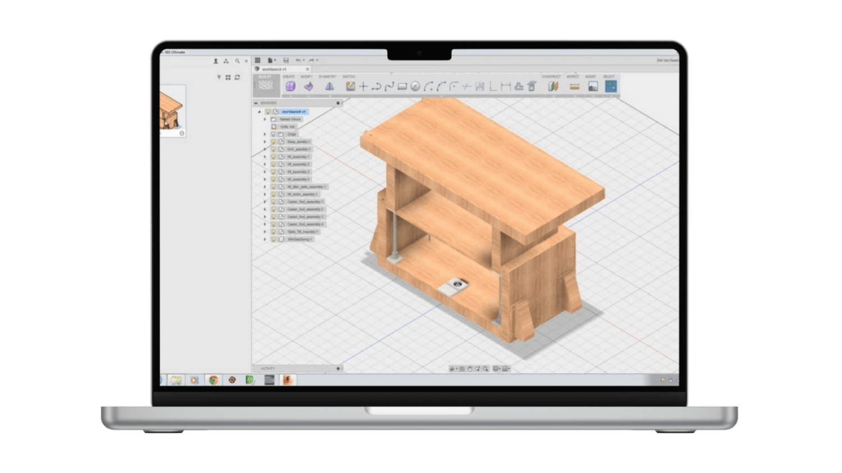Click the Symmetry mirror icon
The width and height of the screenshot is (842, 473).
[x=330, y=86]
